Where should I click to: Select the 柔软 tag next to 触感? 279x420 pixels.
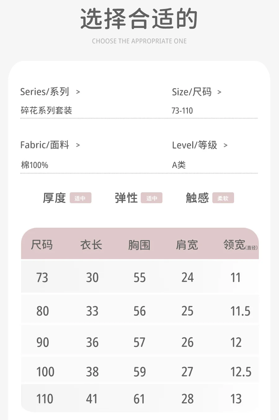pyautogui.click(x=223, y=198)
